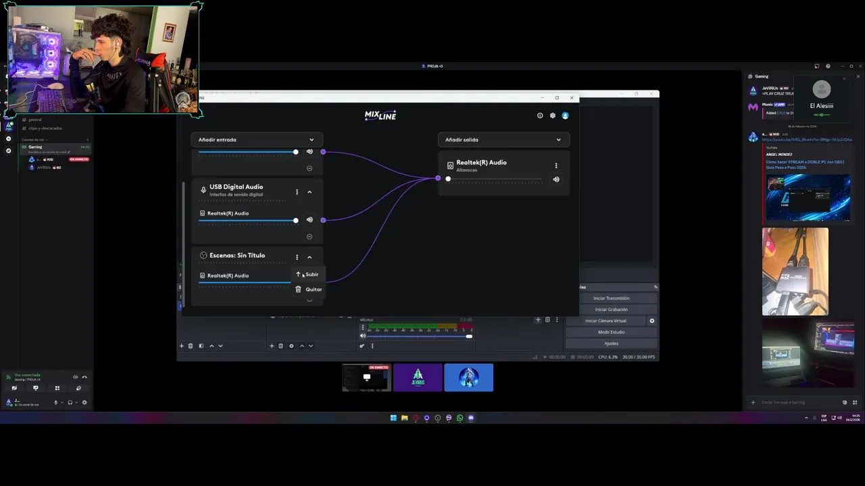Mute the Realtek(R) Audio output
Image resolution: width=865 pixels, height=486 pixels.
(x=556, y=180)
